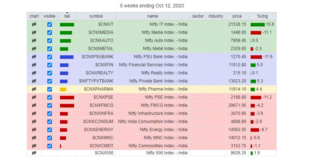Click the symbol column header

click(96, 16)
